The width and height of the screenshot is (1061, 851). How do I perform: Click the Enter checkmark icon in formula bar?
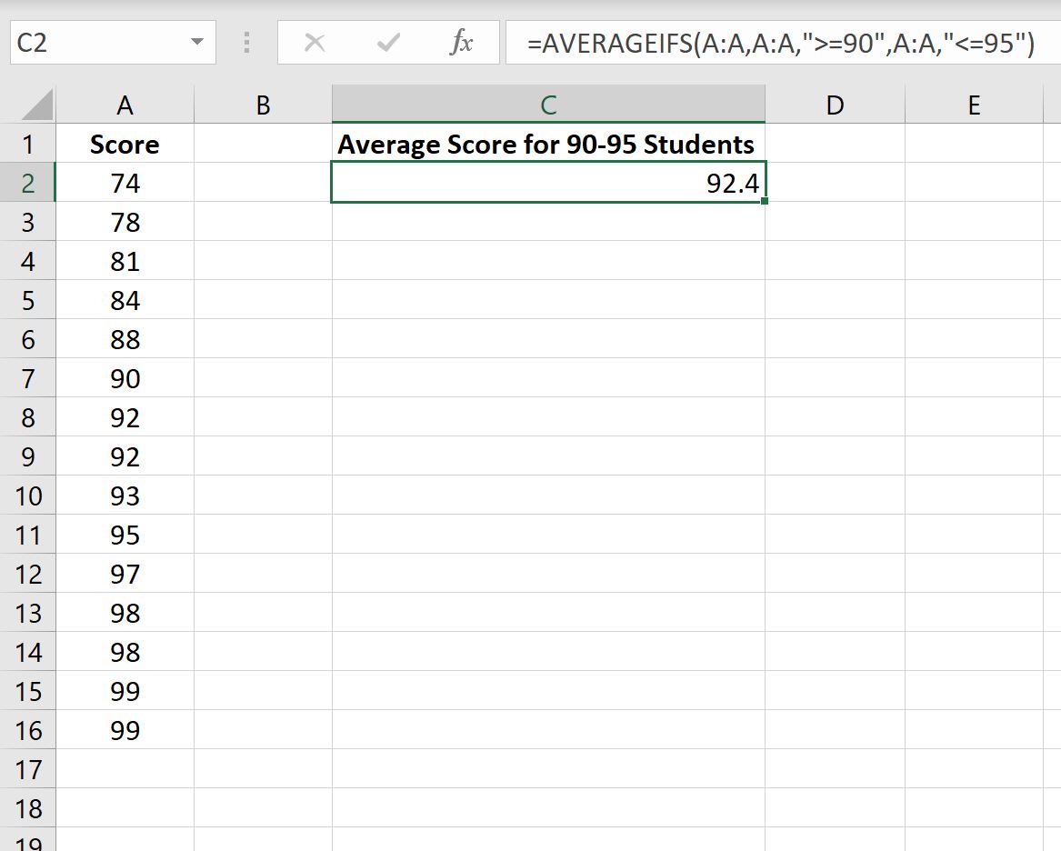[388, 43]
